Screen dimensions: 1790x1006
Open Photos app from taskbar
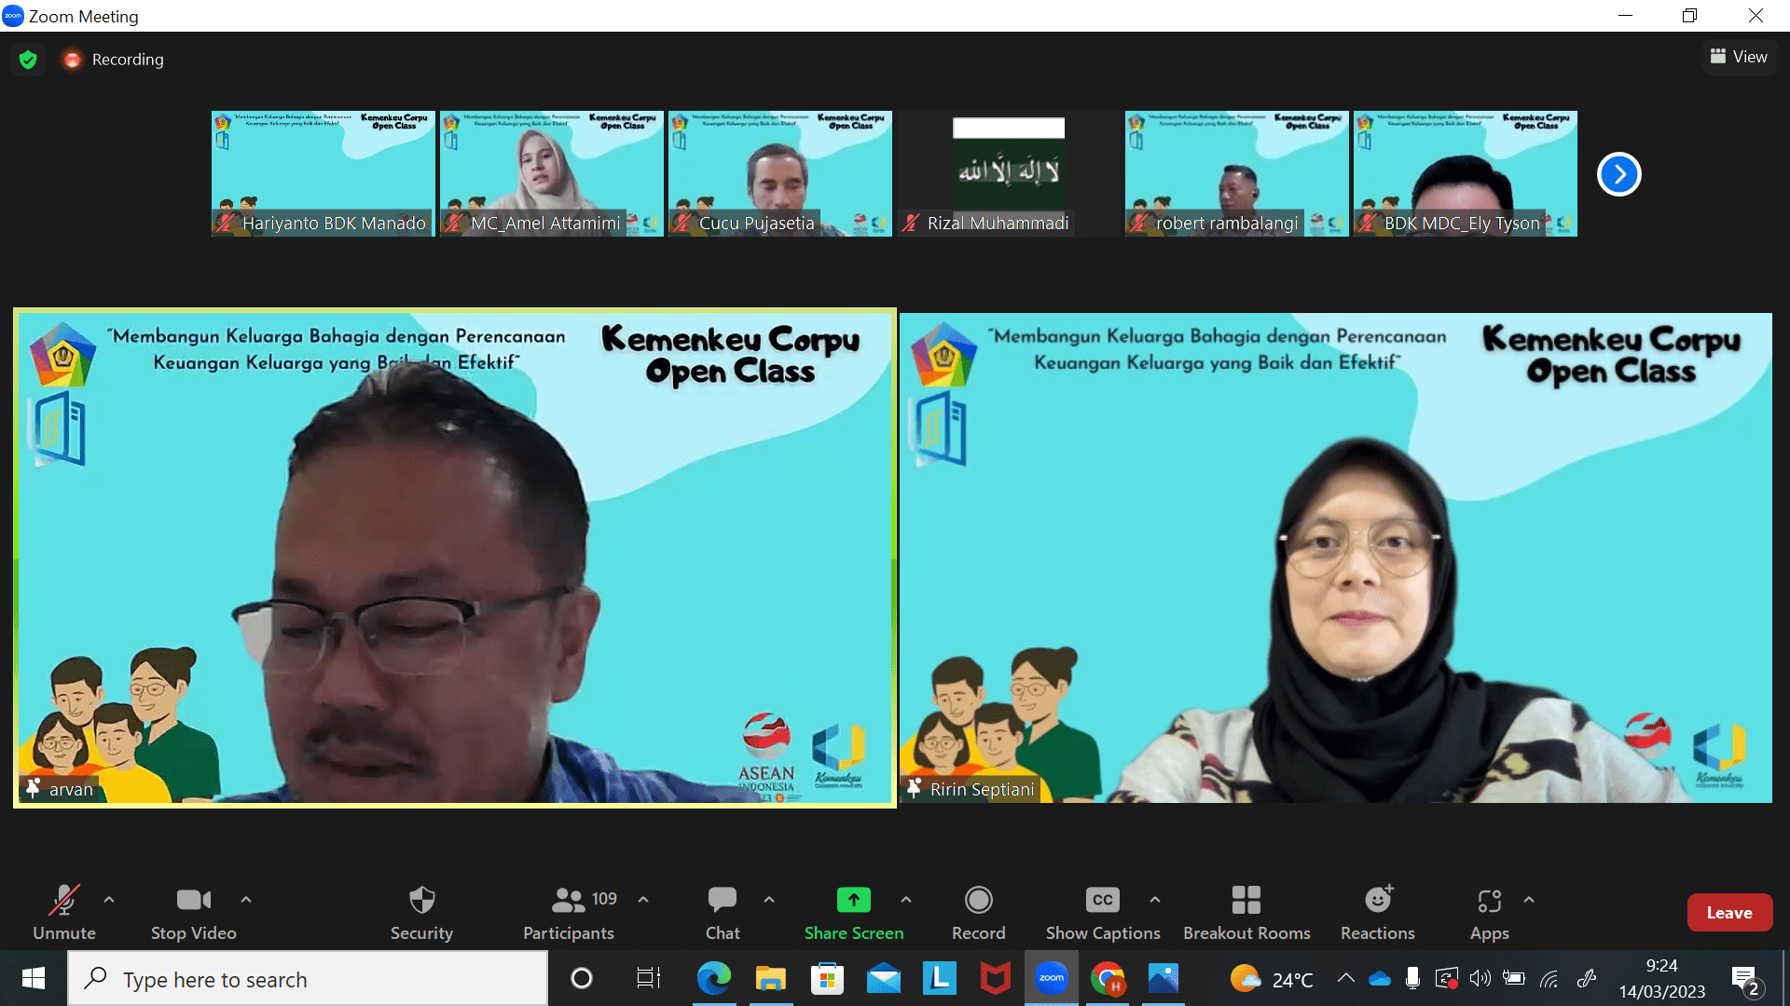1163,979
